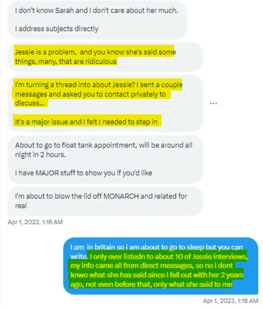Click the text 'night in 2 hours.'
The width and height of the screenshot is (263, 309).
tap(40, 154)
